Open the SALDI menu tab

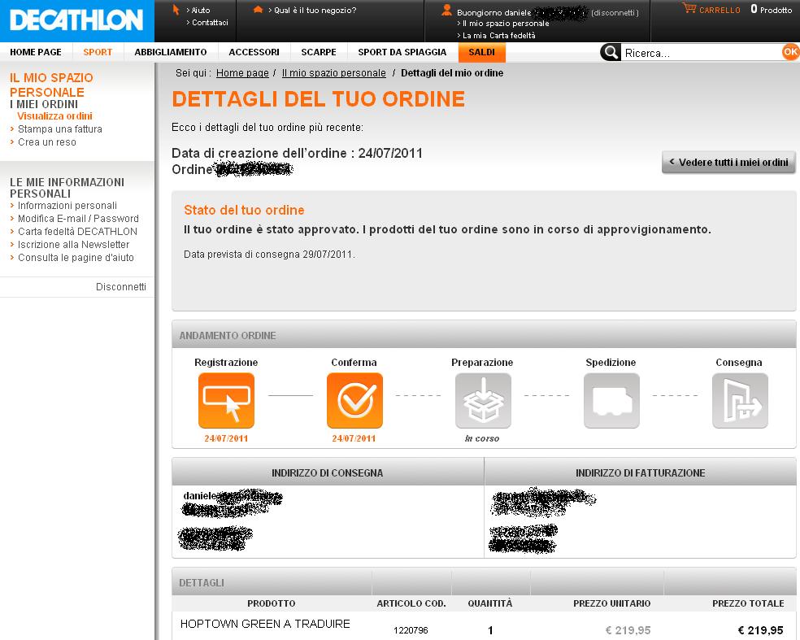[481, 52]
